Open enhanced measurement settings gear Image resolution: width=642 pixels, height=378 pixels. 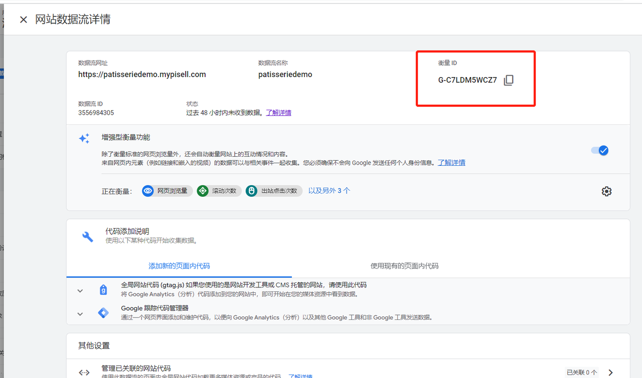tap(606, 191)
